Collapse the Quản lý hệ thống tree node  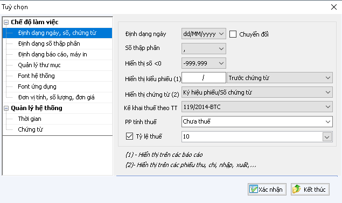click(6, 108)
